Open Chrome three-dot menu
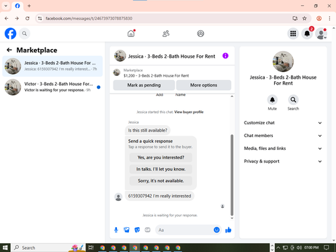The height and width of the screenshot is (252, 336). coord(329,18)
